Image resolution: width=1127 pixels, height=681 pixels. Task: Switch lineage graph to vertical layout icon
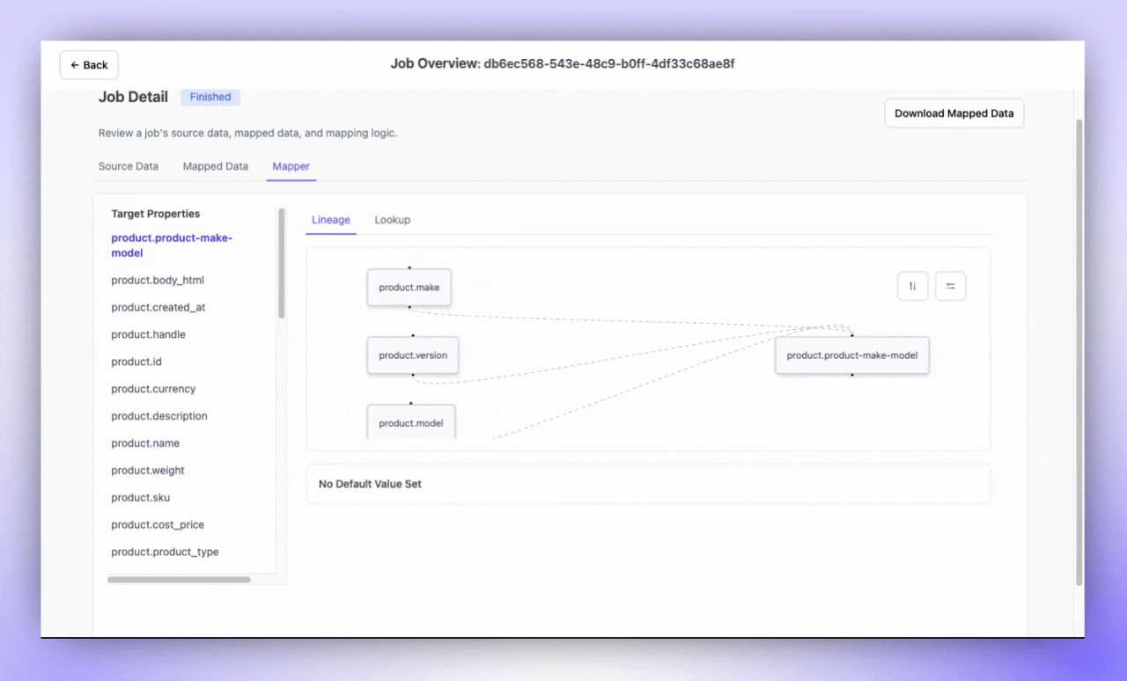(x=912, y=286)
